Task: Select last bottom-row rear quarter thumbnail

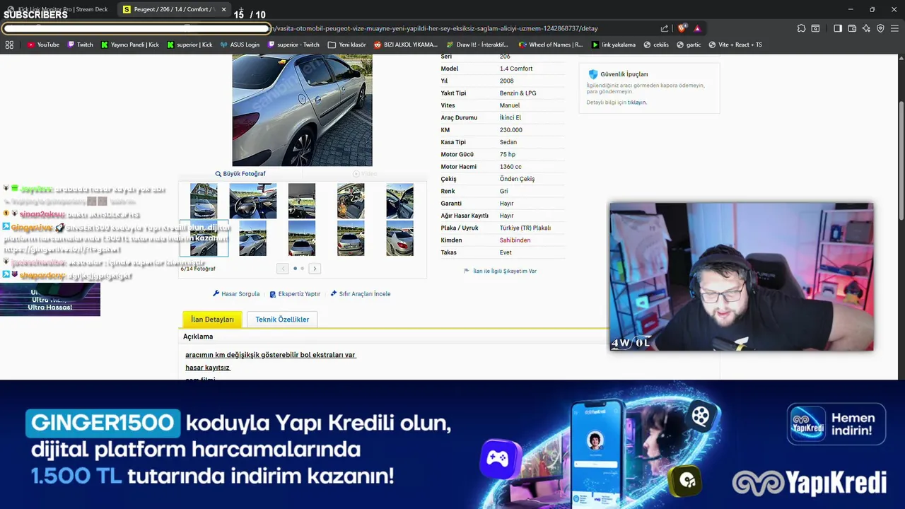Action: 399,238
